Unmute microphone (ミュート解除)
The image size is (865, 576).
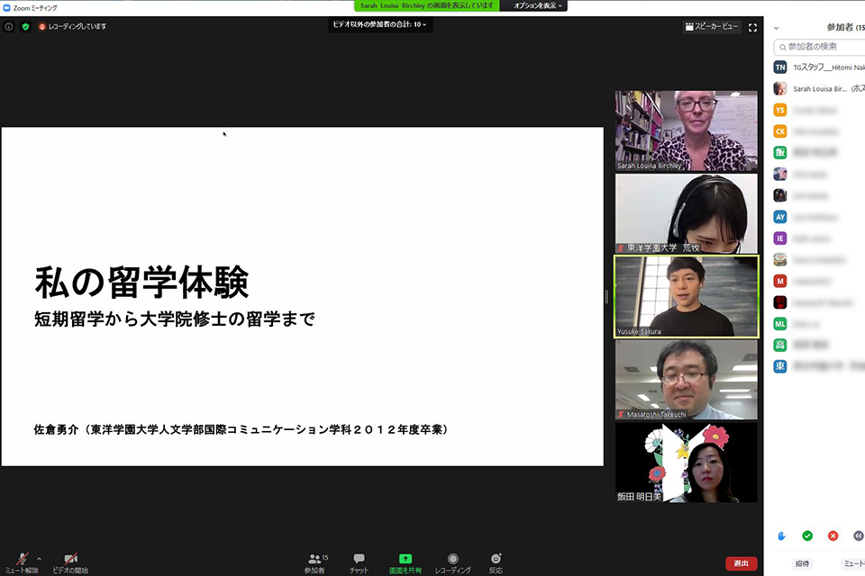coord(22,563)
